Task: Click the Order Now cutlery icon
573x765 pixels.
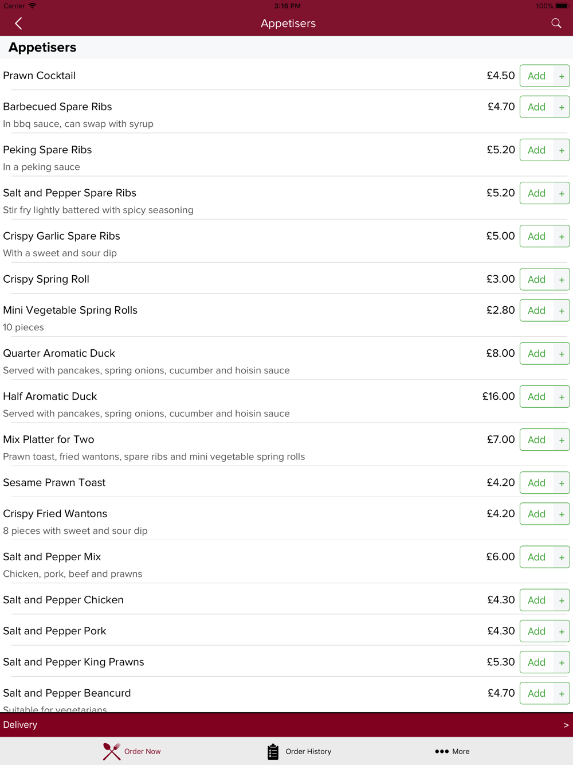Action: (x=112, y=751)
